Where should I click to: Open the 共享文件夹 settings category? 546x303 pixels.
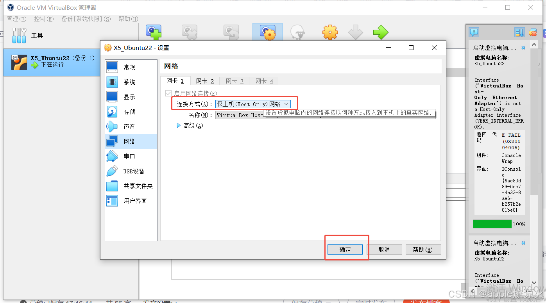(x=131, y=186)
